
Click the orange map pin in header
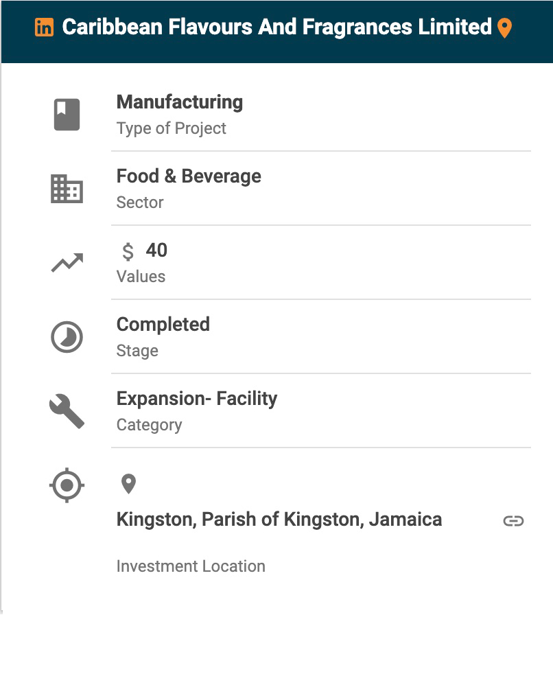pyautogui.click(x=504, y=28)
